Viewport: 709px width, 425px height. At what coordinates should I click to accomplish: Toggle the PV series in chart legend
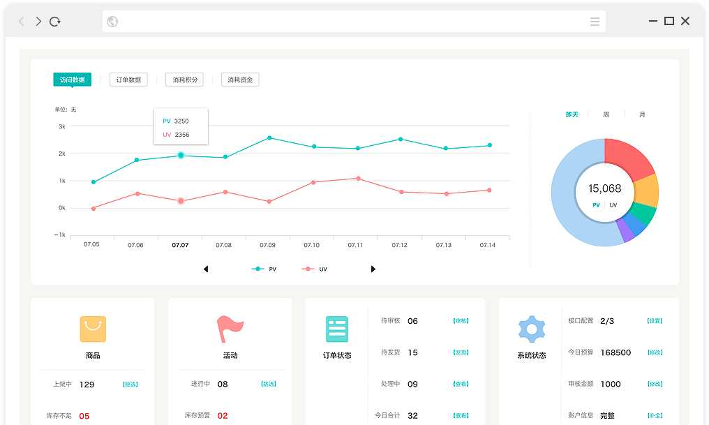click(264, 269)
